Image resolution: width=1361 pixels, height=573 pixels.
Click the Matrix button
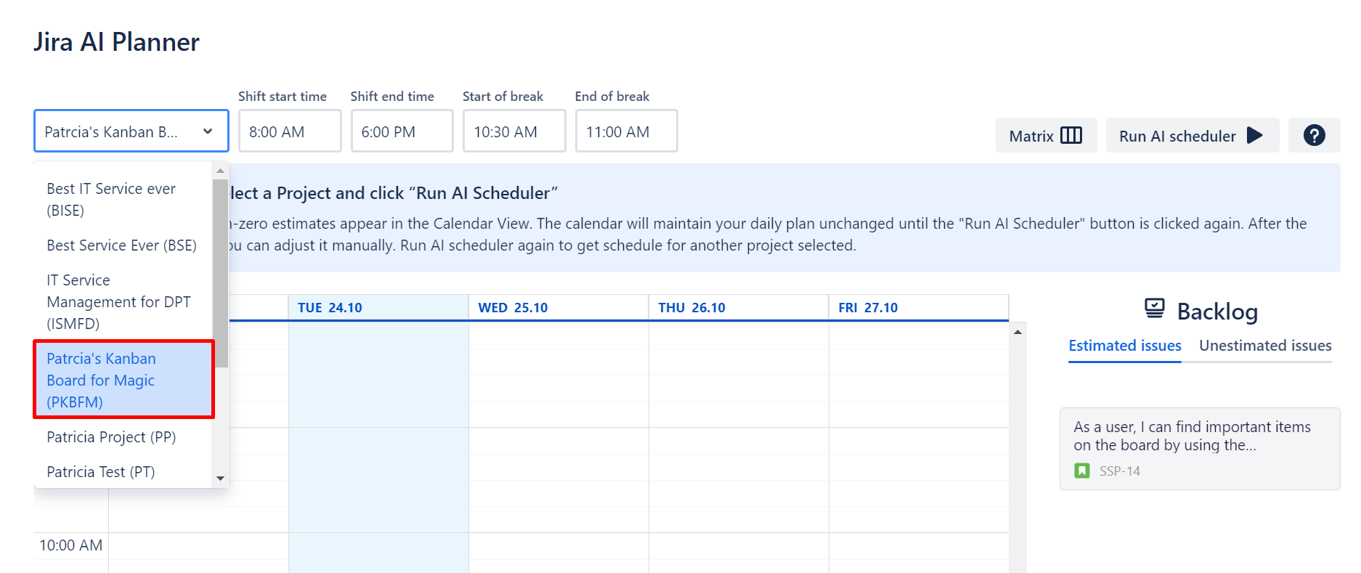coord(1046,136)
